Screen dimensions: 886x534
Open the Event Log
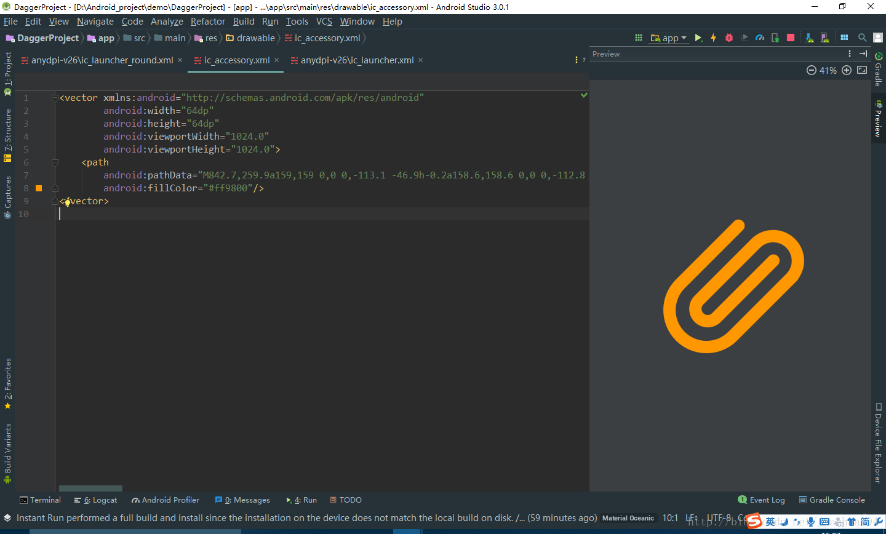762,500
